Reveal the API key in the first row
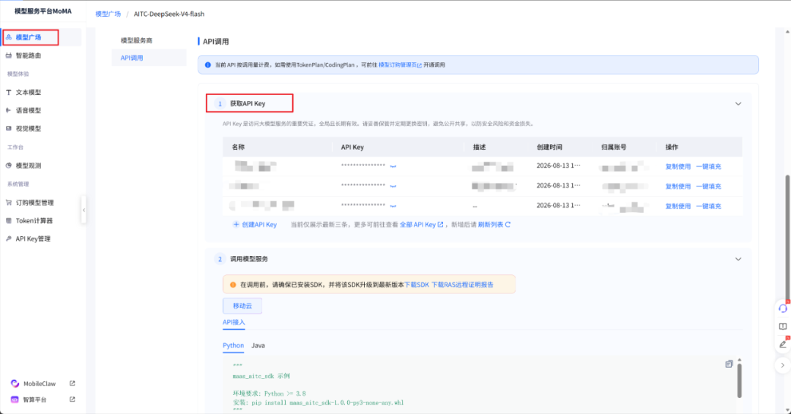 pyautogui.click(x=393, y=166)
